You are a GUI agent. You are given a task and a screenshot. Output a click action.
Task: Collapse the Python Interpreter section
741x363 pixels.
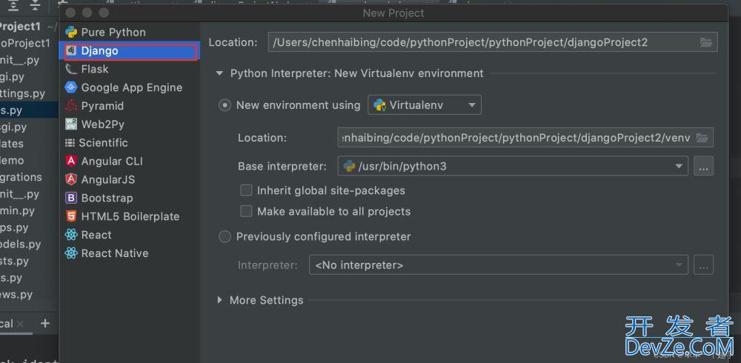[219, 73]
